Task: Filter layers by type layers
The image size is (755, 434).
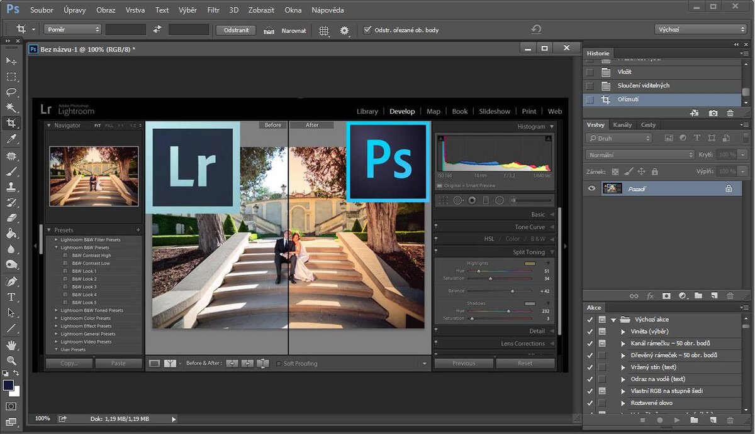Action: coord(697,138)
